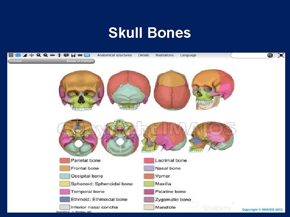290x217 pixels.
Task: Click the Occipital bone color swatch
Action: 64,176
